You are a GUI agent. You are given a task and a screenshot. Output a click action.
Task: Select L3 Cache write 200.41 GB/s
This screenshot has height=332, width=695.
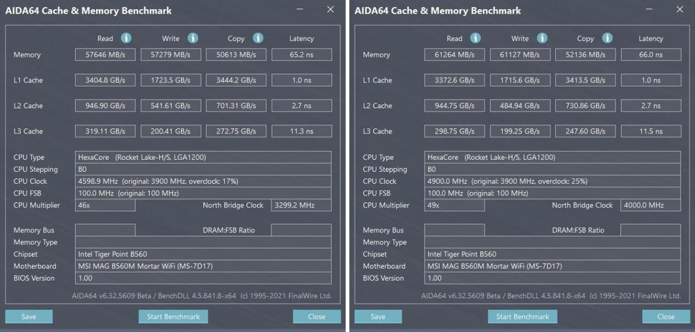pos(171,131)
